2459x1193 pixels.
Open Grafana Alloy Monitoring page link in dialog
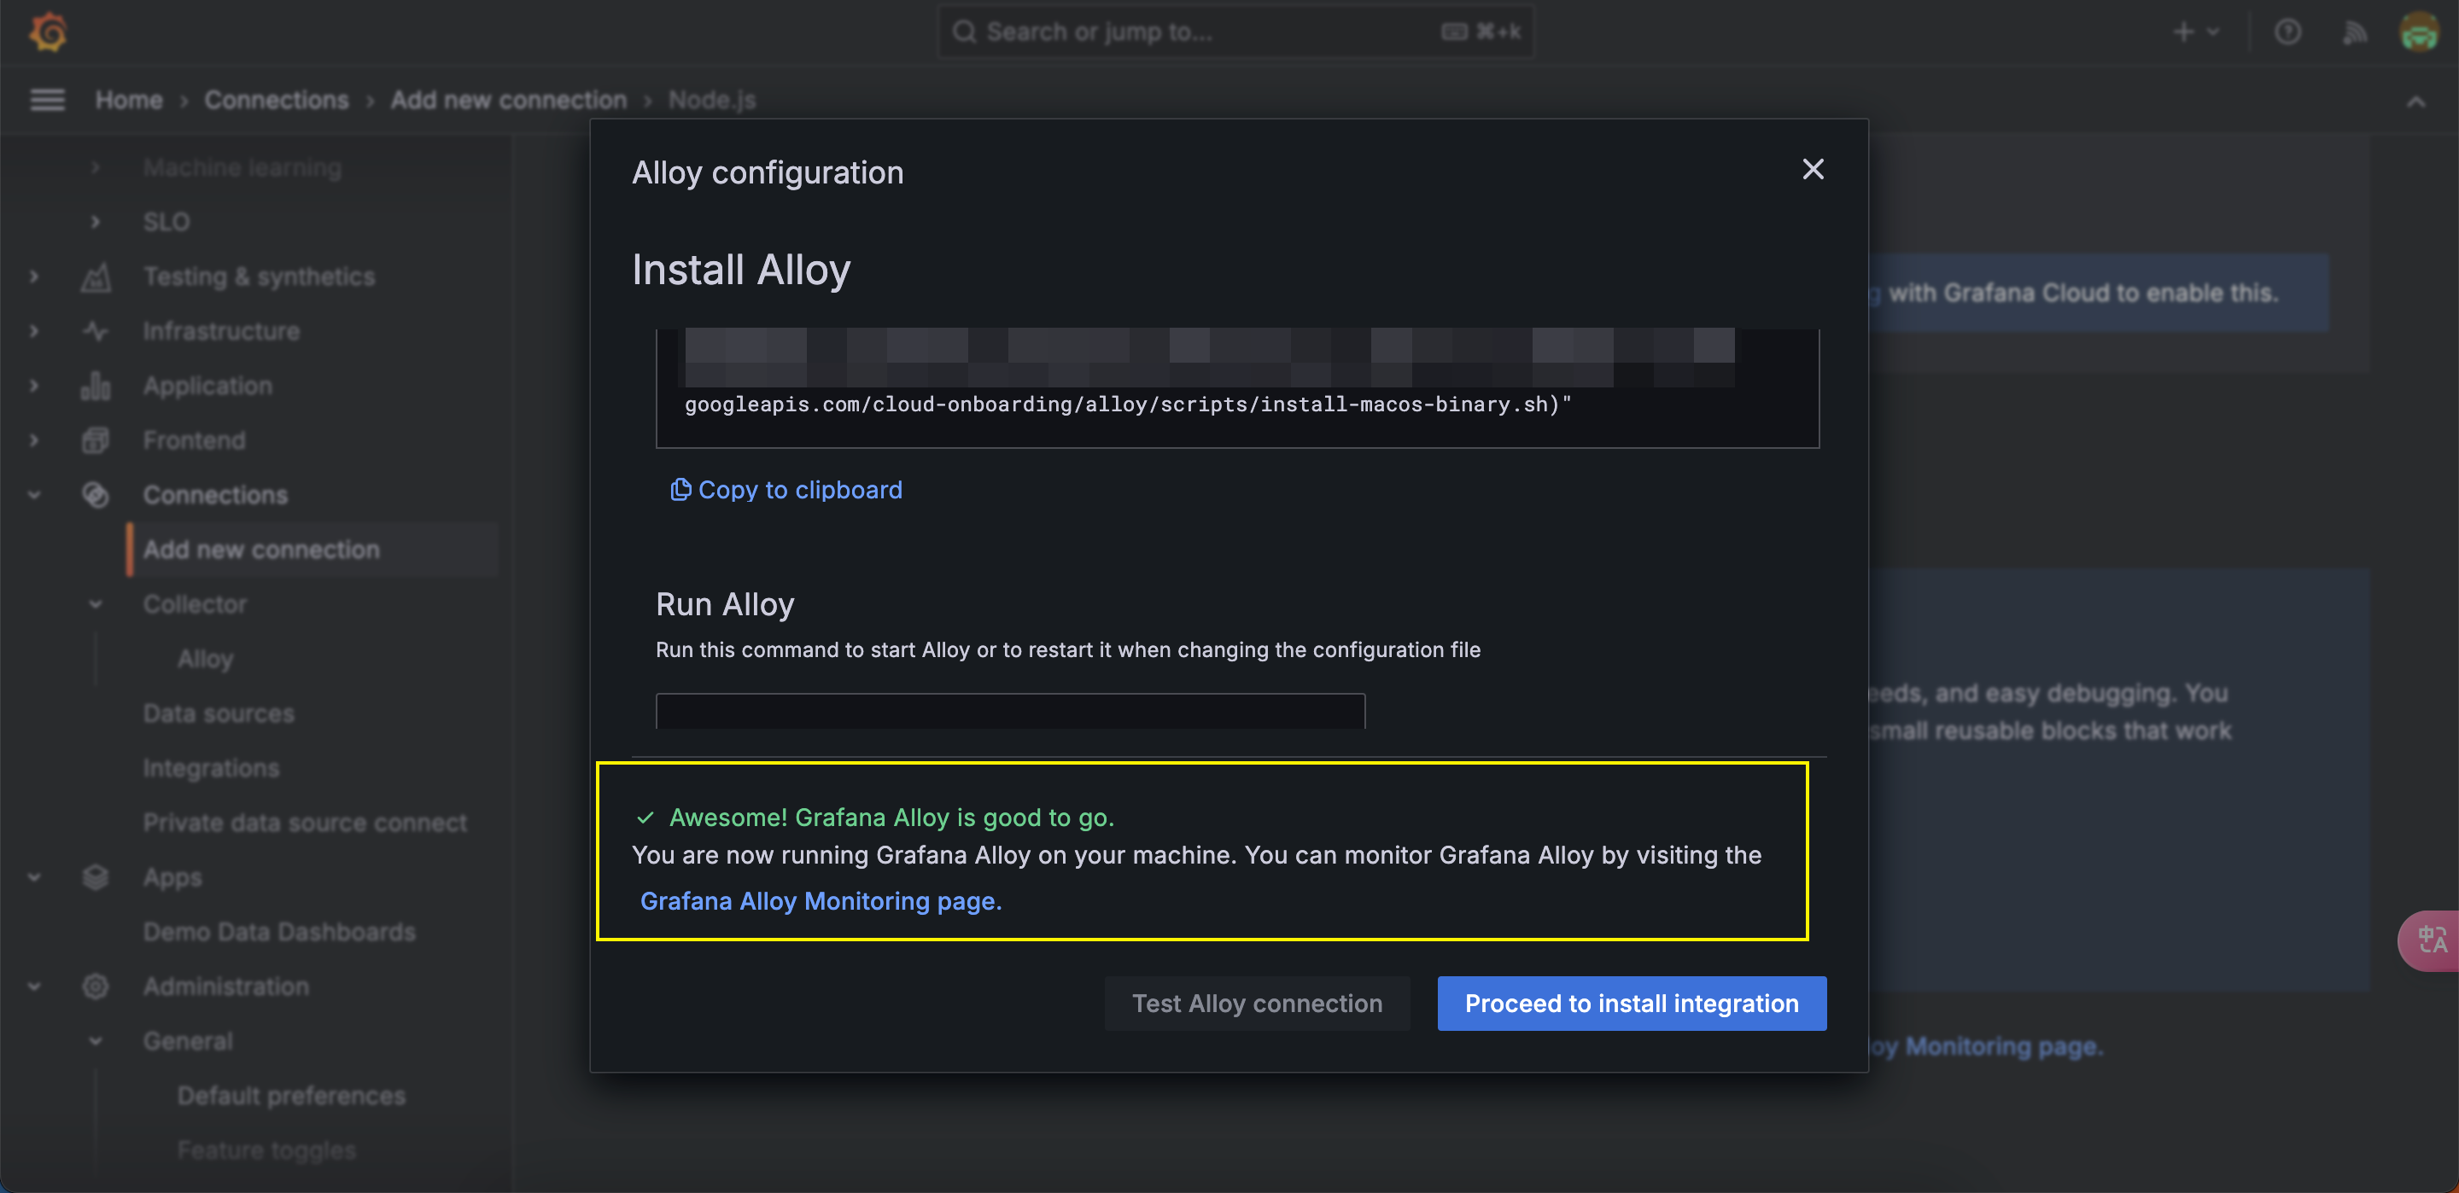pyautogui.click(x=821, y=901)
